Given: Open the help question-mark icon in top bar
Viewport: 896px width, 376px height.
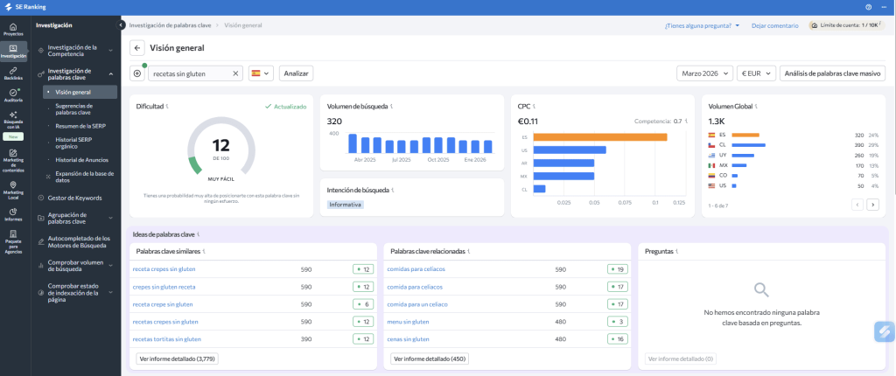Looking at the screenshot, I should (868, 7).
